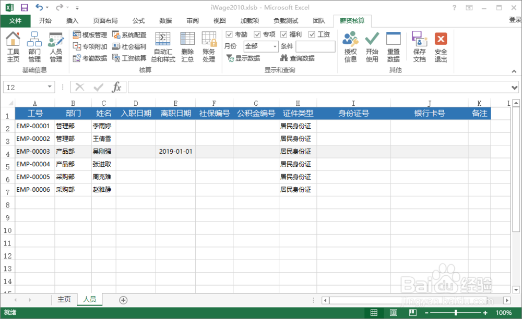522x319 pixels.
Task: Click 登录 sign in link
Action: click(x=515, y=20)
